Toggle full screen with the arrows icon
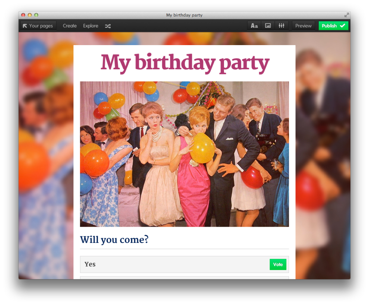Image resolution: width=369 pixels, height=305 pixels. click(346, 15)
